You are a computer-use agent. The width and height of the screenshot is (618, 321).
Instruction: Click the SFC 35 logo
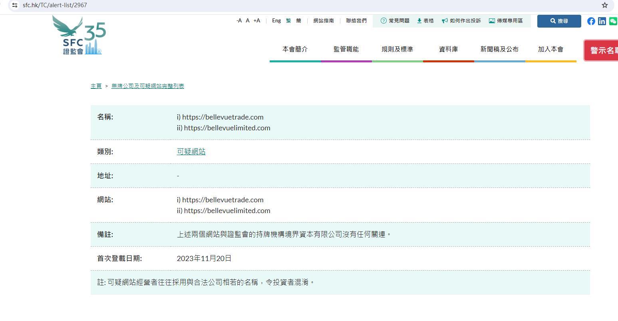(x=79, y=36)
